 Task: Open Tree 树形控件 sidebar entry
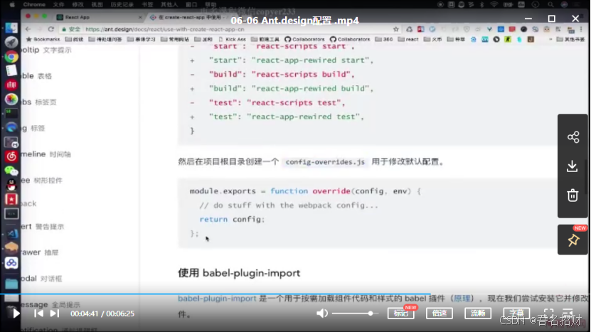click(42, 180)
